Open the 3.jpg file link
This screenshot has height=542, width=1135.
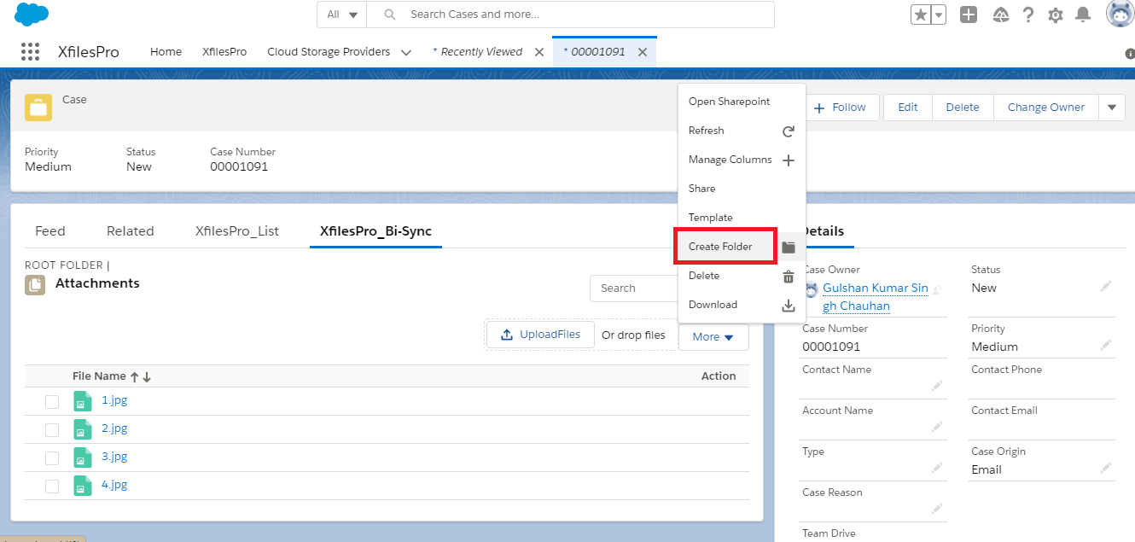coord(114,456)
